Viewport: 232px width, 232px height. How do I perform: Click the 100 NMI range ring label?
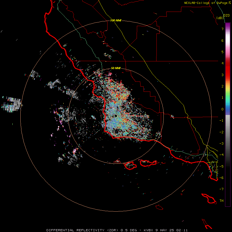pyautogui.click(x=116, y=20)
